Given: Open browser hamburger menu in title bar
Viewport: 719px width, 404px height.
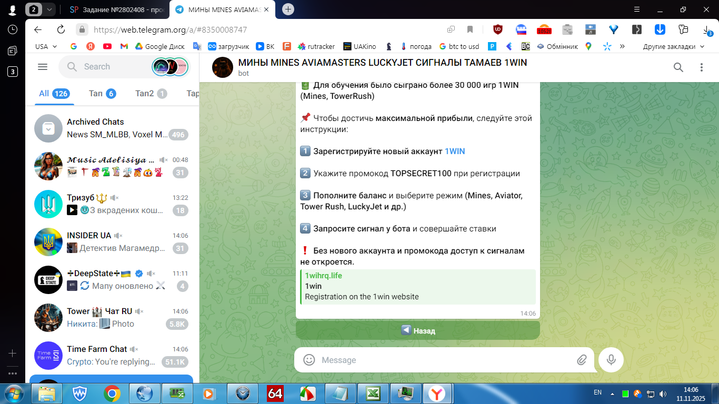Looking at the screenshot, I should pos(637,9).
